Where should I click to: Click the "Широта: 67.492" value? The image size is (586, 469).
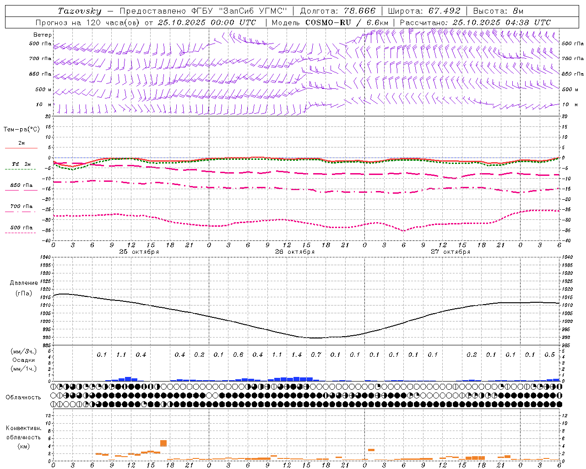coord(424,11)
